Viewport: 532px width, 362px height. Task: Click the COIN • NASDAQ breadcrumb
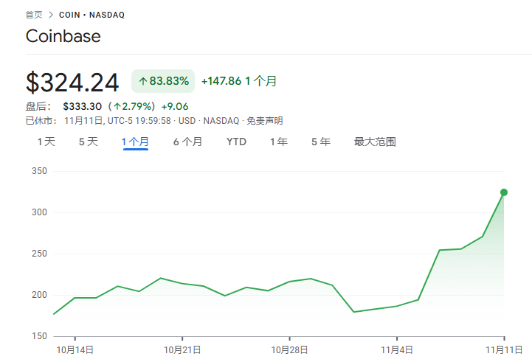91,15
